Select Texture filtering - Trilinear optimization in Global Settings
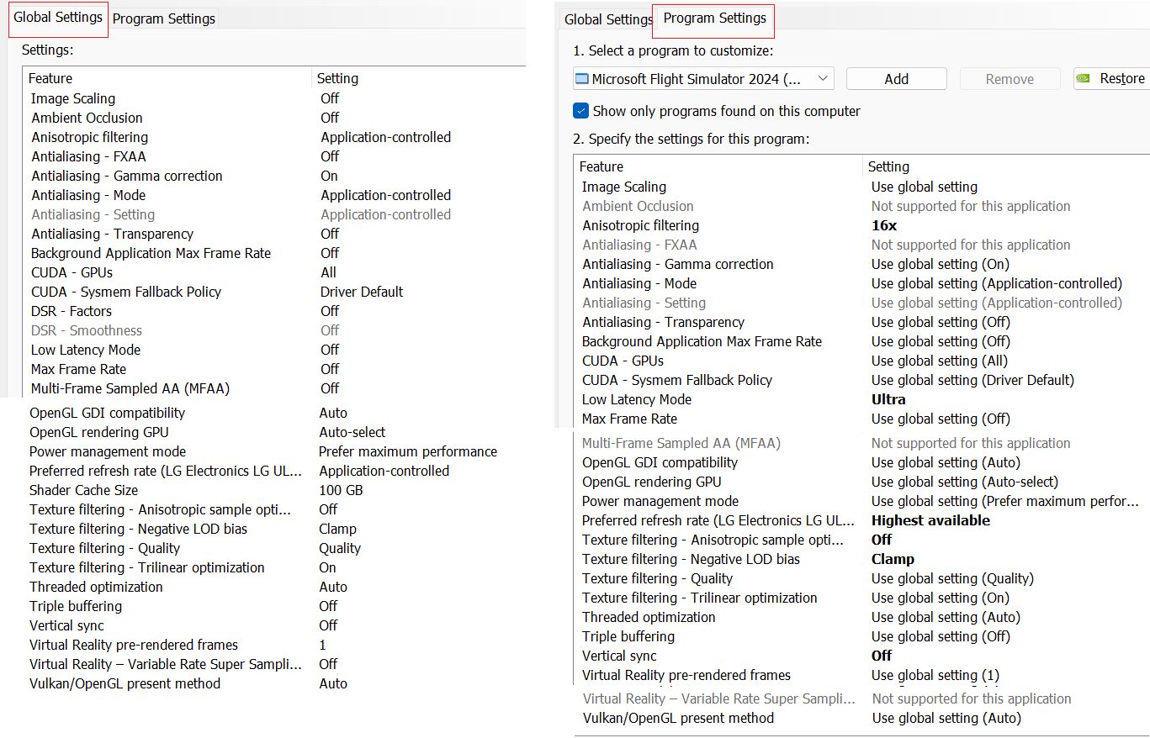 [x=147, y=567]
